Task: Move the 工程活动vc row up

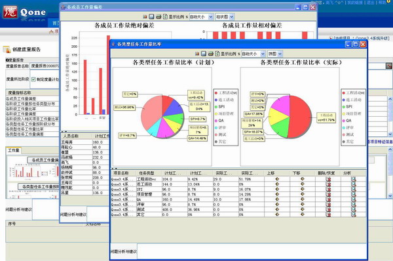Action: coord(277,179)
